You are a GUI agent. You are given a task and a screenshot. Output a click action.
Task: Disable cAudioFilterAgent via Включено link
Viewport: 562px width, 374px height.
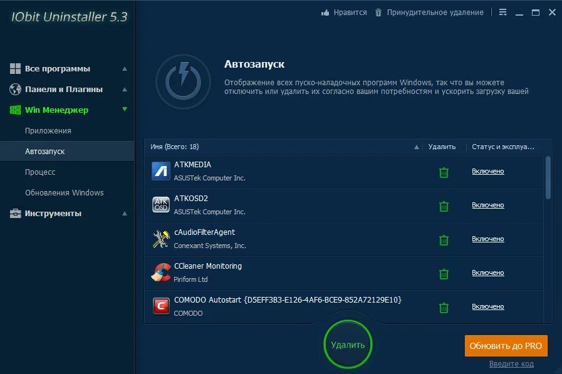488,239
